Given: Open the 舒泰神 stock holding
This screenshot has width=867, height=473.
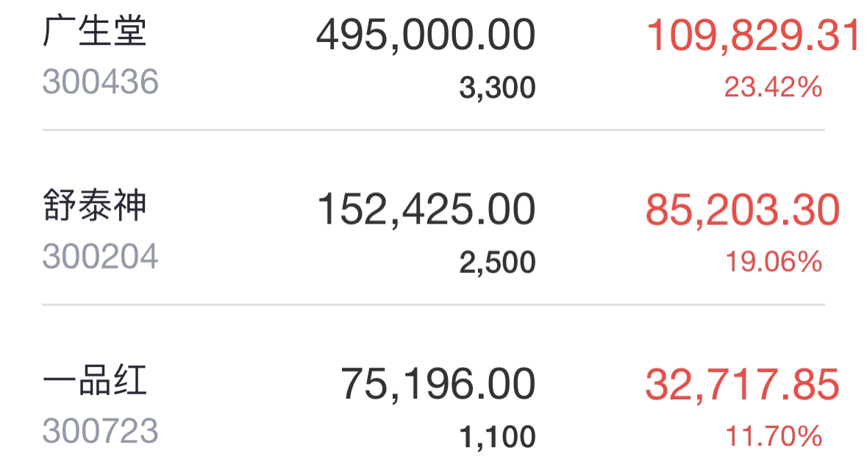Looking at the screenshot, I should 95,205.
